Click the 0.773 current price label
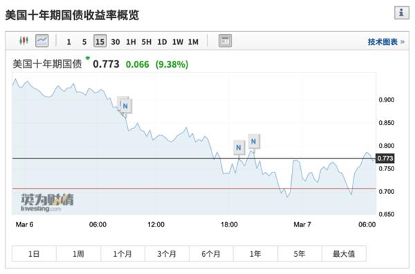This screenshot has width=415, height=274. tap(385, 158)
